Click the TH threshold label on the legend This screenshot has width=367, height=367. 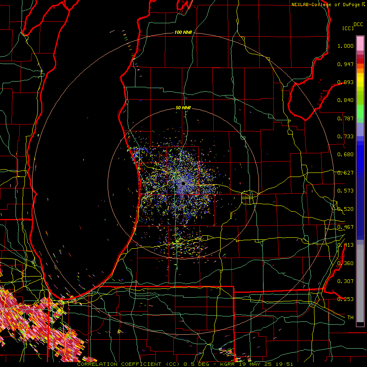click(x=350, y=318)
